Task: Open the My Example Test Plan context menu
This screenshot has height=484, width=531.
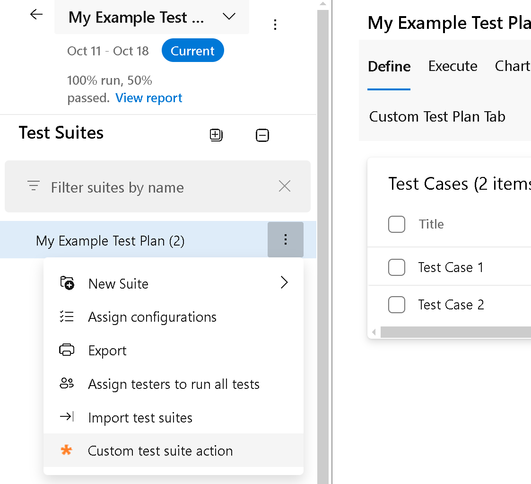Action: point(286,240)
